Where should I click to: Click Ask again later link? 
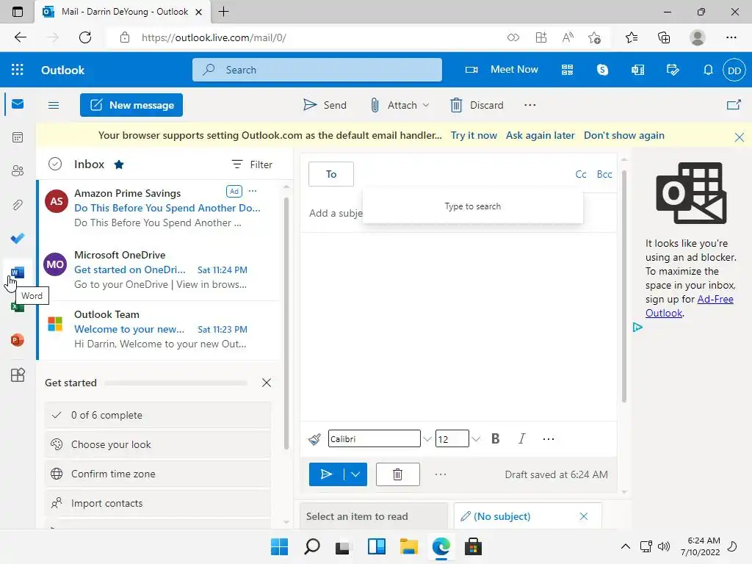point(540,135)
